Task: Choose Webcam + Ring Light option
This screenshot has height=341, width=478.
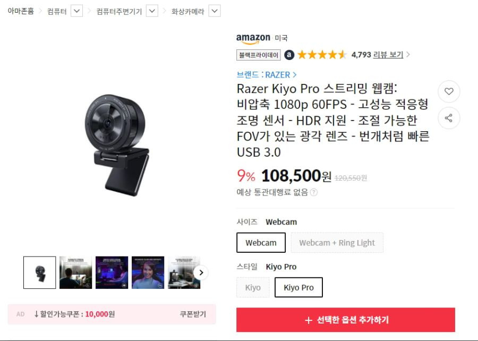Action: [337, 243]
